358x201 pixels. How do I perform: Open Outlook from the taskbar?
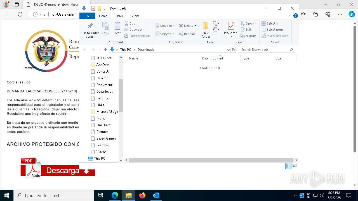coord(156,195)
